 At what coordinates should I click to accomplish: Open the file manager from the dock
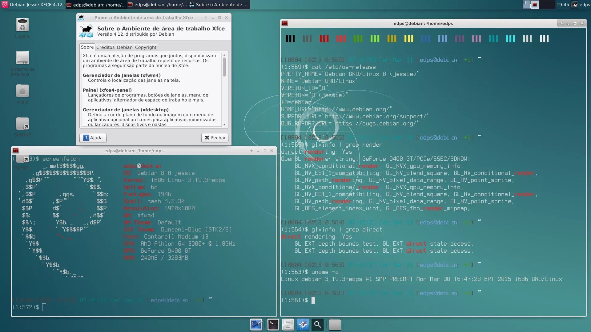[288, 324]
